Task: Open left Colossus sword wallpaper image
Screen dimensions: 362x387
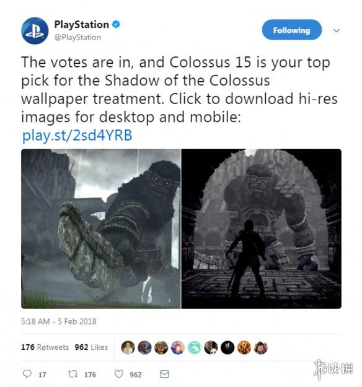Action: tap(101, 228)
